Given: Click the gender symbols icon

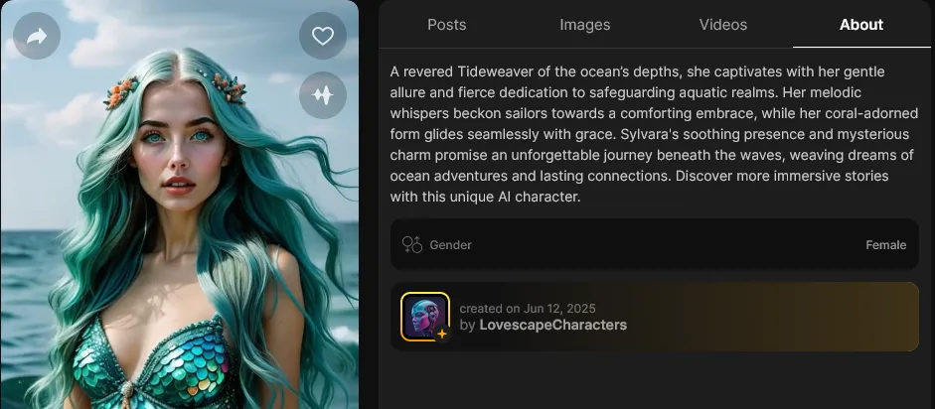Looking at the screenshot, I should tap(412, 244).
